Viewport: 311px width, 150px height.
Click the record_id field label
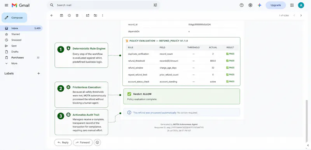tap(133, 24)
